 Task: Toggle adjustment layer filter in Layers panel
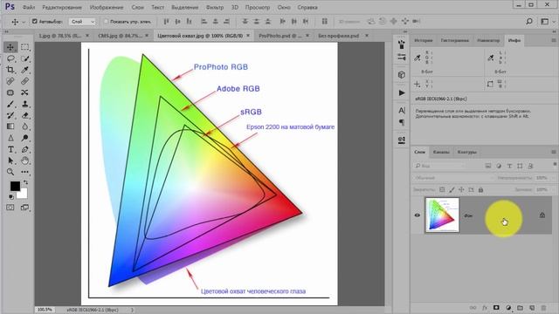pos(499,166)
